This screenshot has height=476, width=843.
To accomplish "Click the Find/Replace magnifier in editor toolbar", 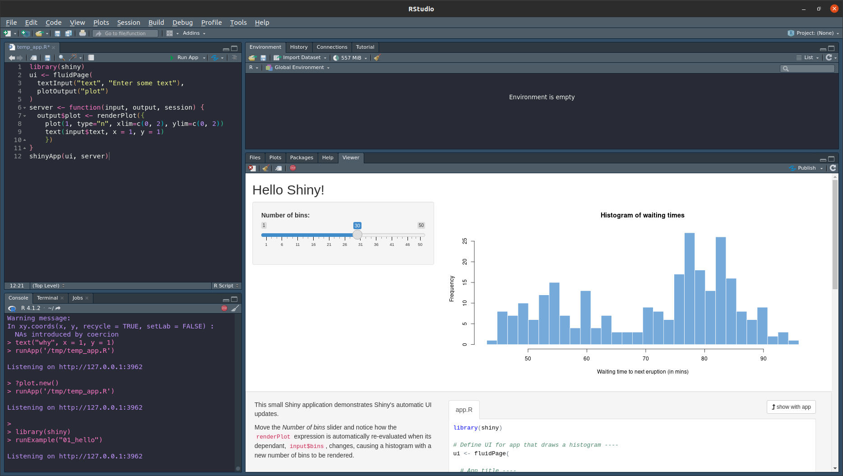I will [62, 58].
